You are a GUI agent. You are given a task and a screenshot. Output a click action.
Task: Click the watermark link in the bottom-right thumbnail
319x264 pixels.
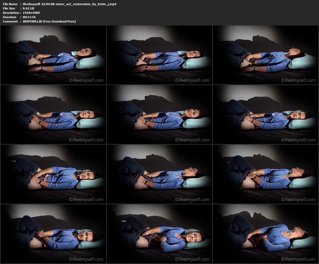pos(298,259)
